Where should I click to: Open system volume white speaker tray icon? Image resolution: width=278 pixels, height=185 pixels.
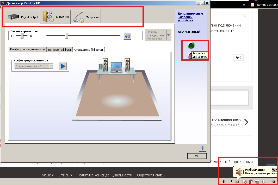(x=263, y=182)
